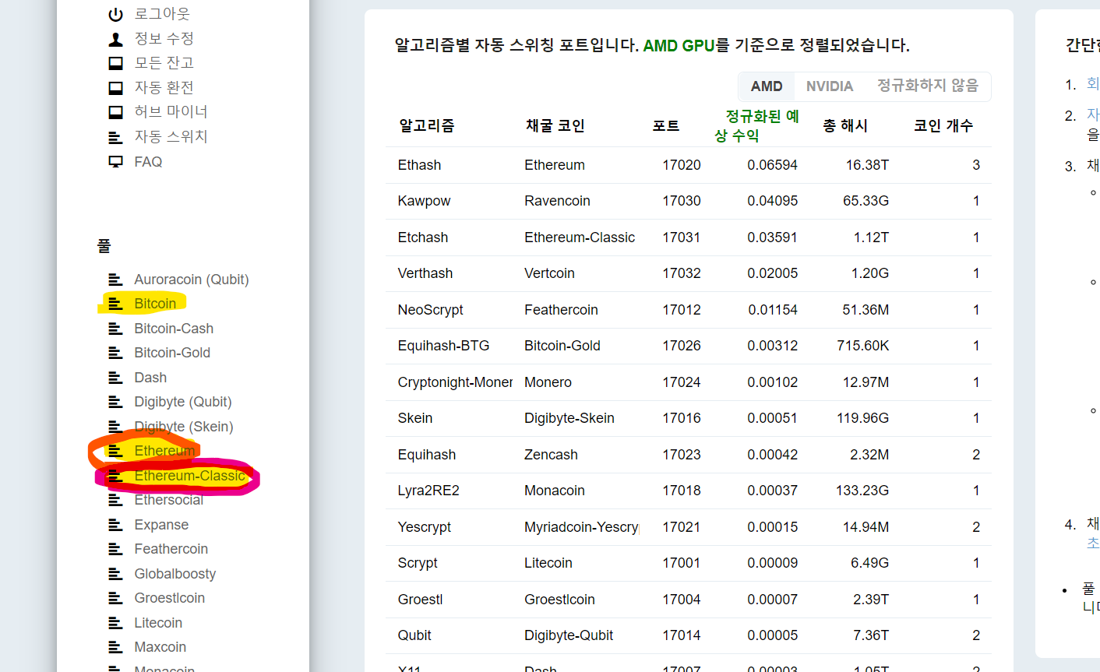Sort by 정규화된 예상 수익 column header
Viewport: 1100px width, 672px height.
pyautogui.click(x=756, y=125)
